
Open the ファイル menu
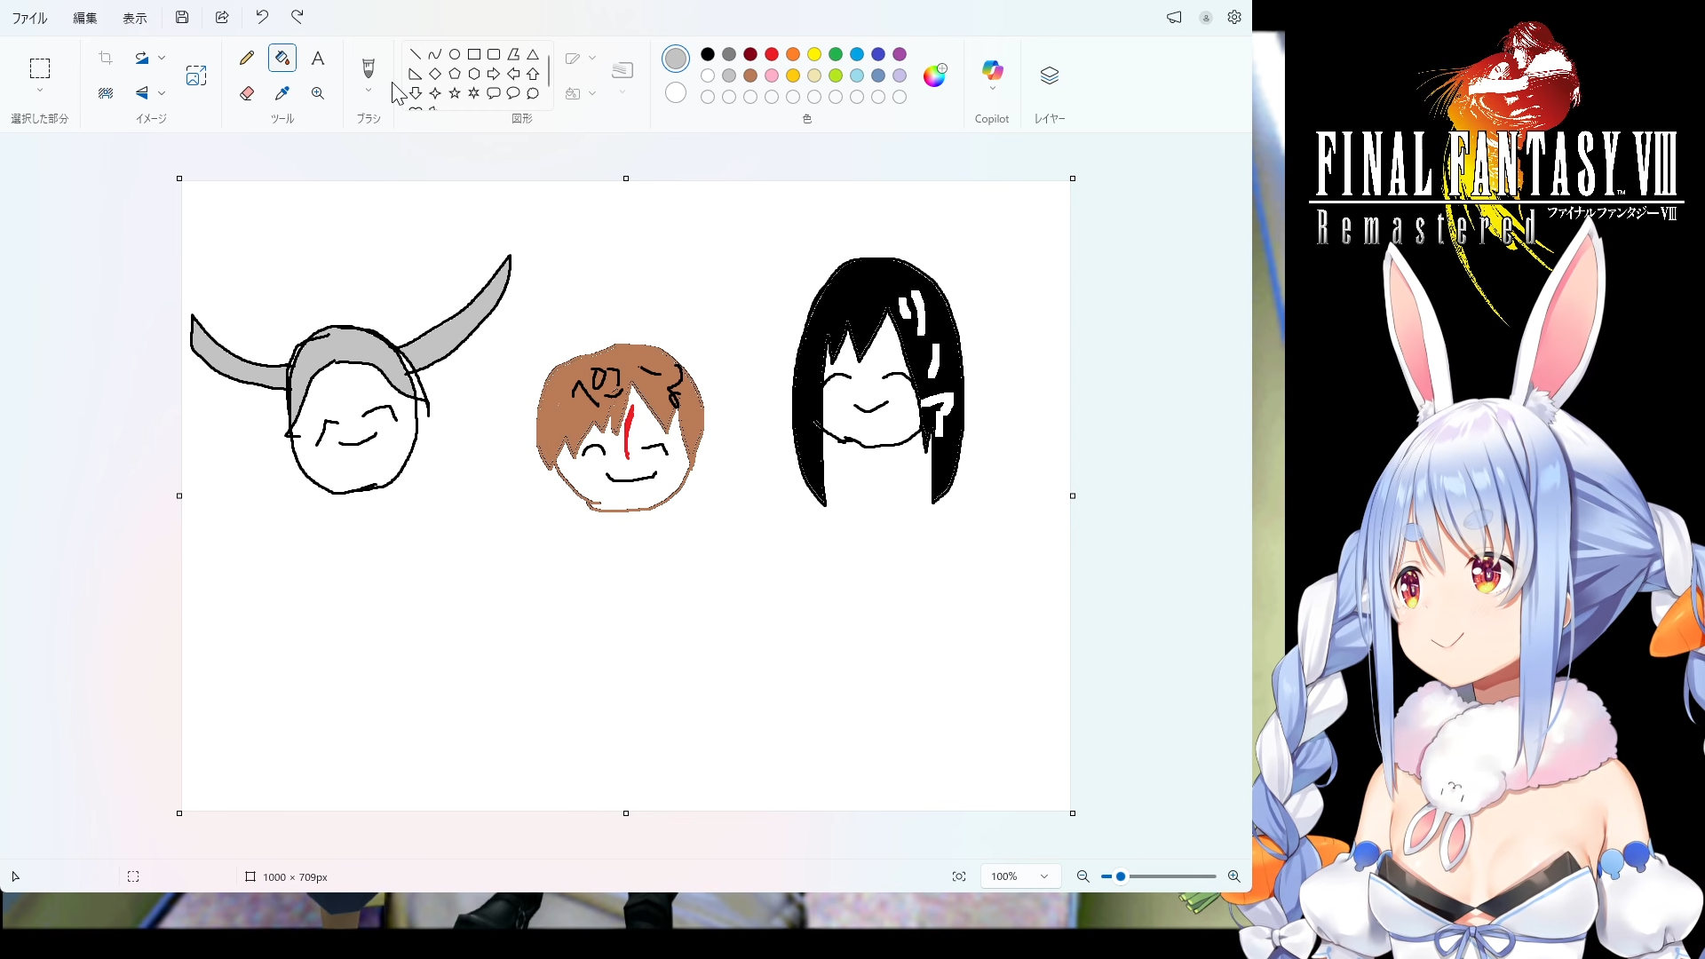click(x=29, y=18)
